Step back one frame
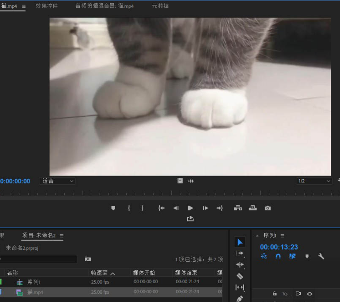This screenshot has height=302, width=340. click(176, 208)
